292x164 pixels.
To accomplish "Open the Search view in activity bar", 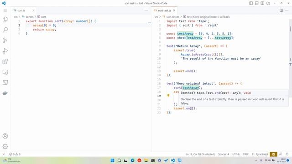I will pyautogui.click(x=5, y=30).
